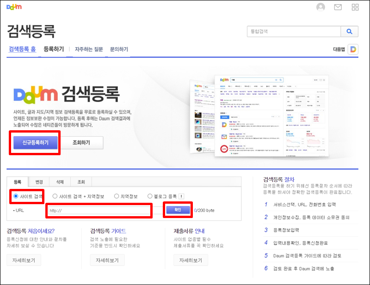The height and width of the screenshot is (285, 370).
Task: Select the 사이트 검색 radio button
Action: [x=16, y=196]
